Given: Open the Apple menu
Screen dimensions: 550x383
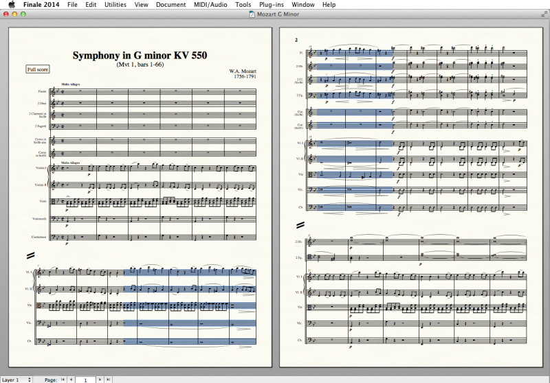Looking at the screenshot, I should [12, 5].
